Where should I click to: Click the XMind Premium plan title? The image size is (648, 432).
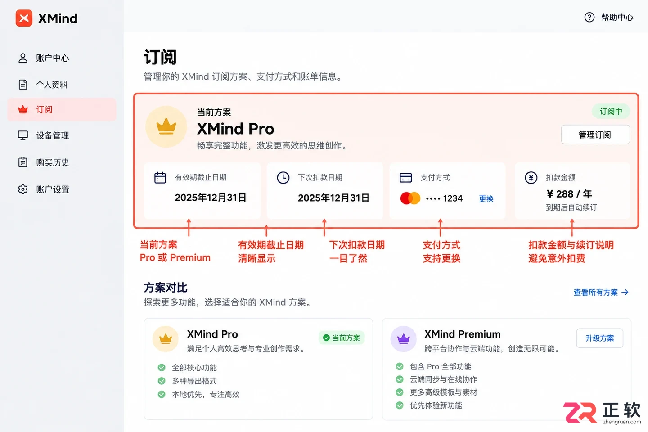click(463, 334)
